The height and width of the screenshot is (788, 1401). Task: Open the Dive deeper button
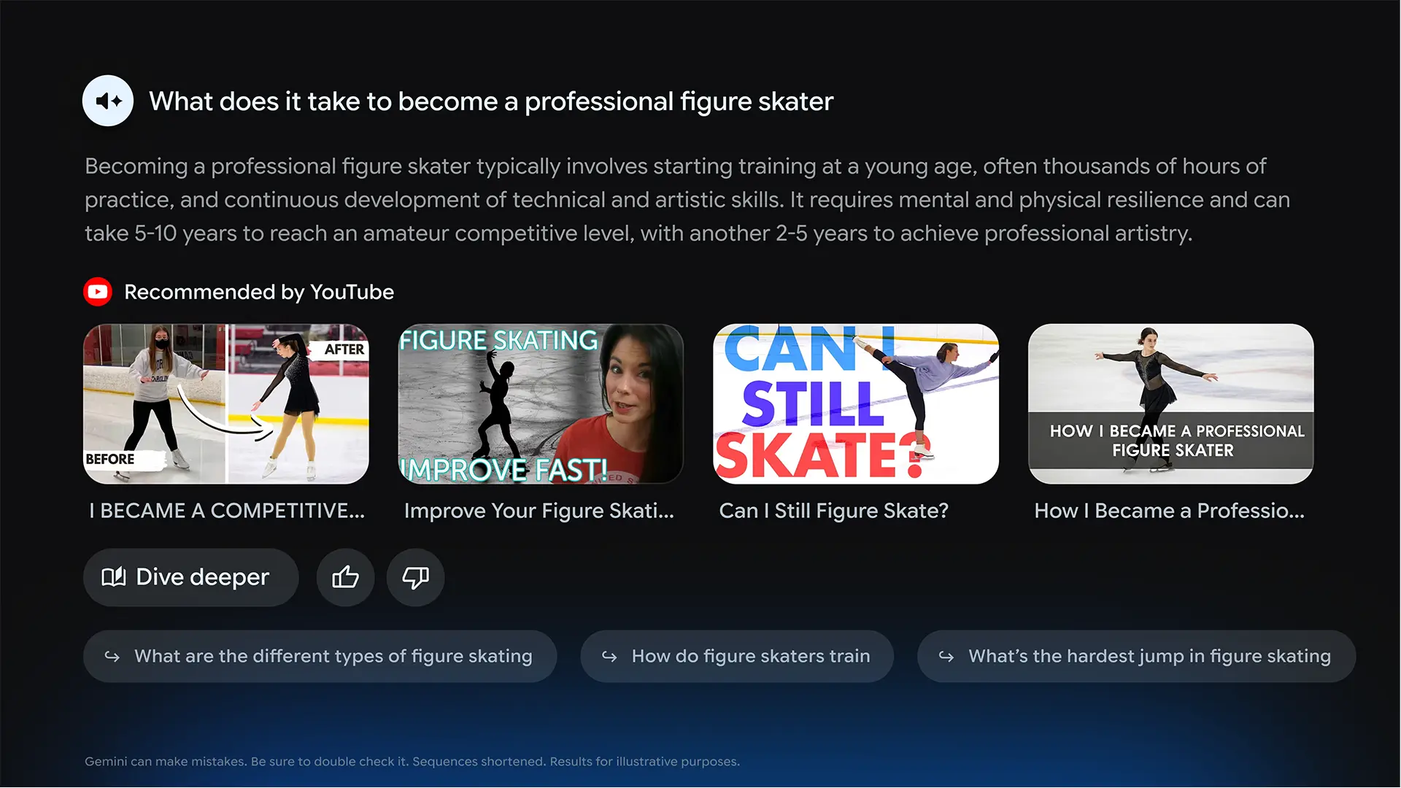(x=191, y=577)
